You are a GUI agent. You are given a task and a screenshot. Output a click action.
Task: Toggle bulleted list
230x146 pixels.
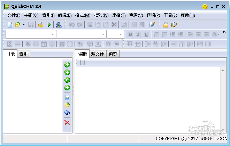(x=164, y=34)
